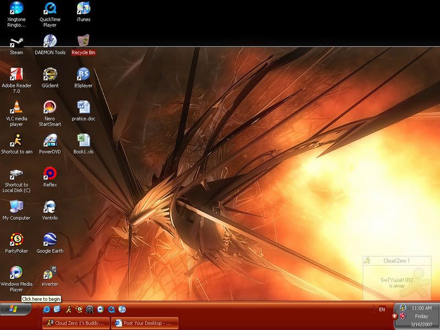Select the PartyPoker desktop icon
Viewport: 440px width, 330px height.
(16, 243)
